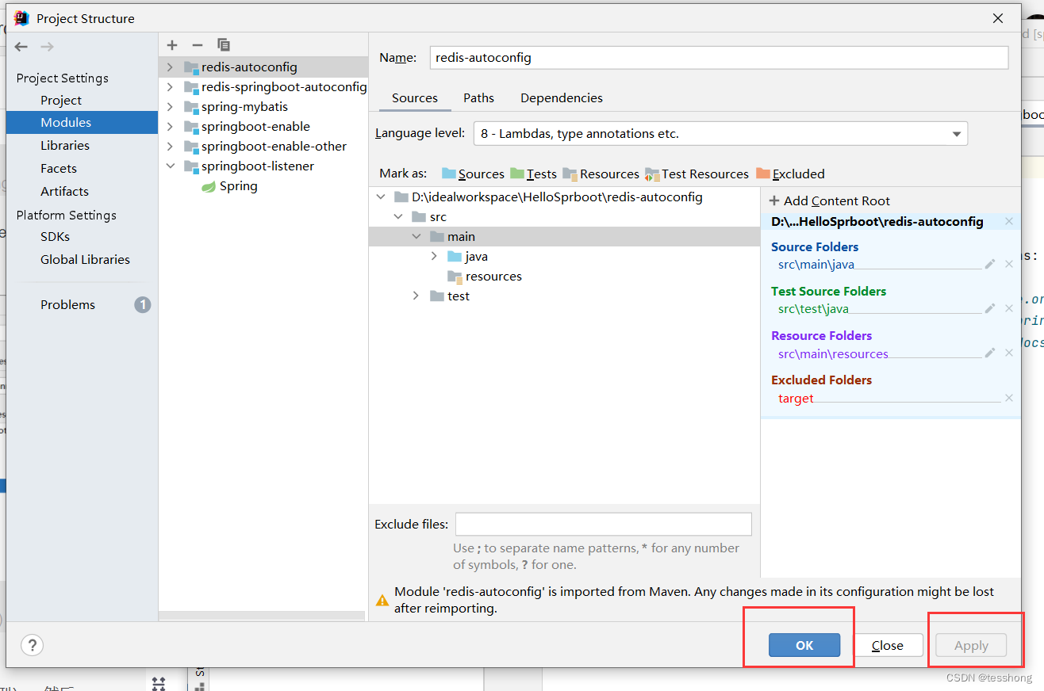This screenshot has height=691, width=1044.
Task: Collapse the main folder node
Action: pyautogui.click(x=416, y=236)
